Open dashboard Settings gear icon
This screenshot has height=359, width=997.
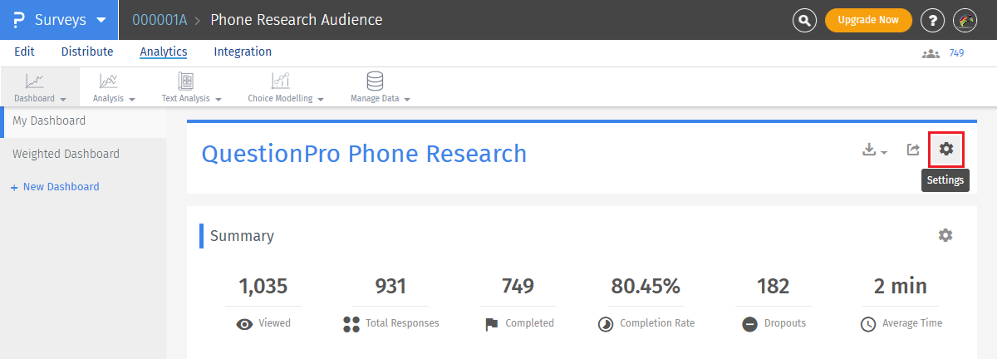(945, 150)
